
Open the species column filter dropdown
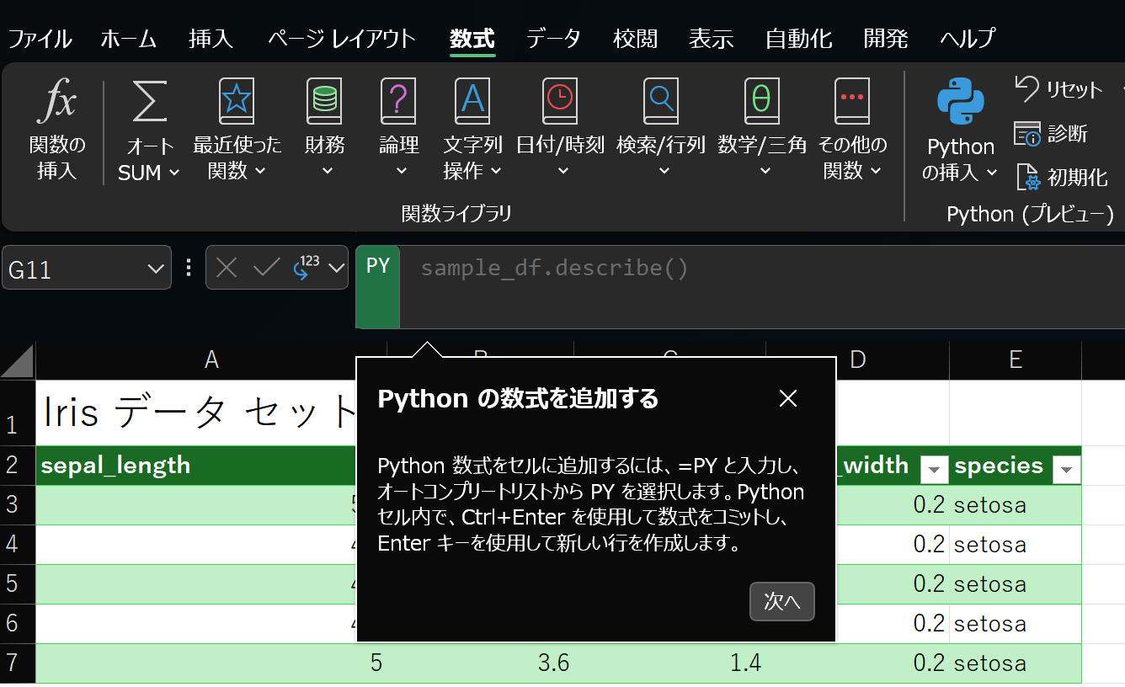[1066, 470]
